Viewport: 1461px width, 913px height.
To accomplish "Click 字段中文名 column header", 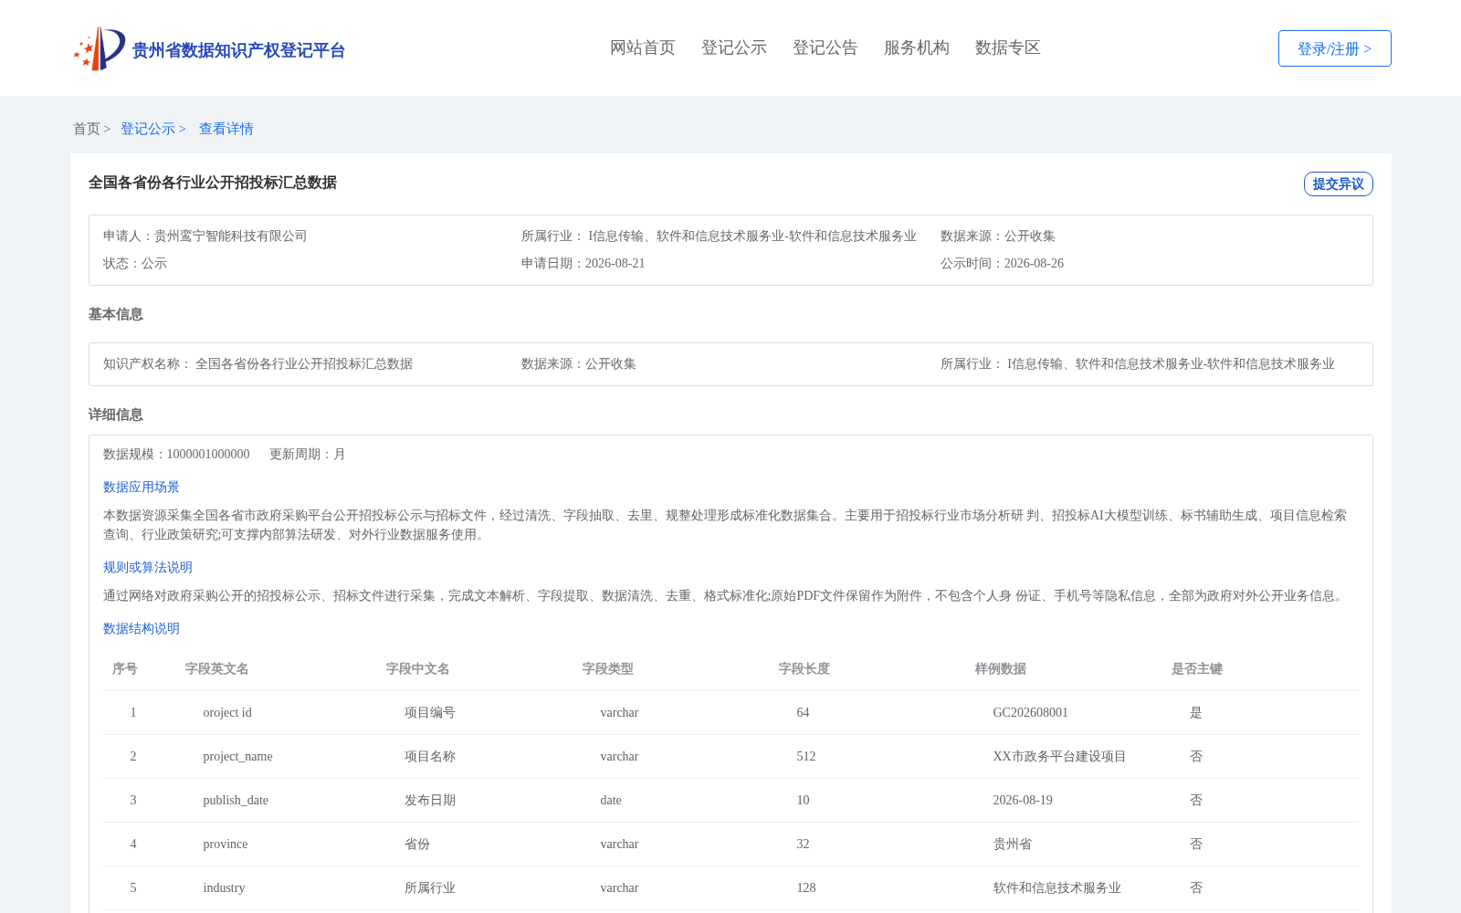I will (418, 668).
